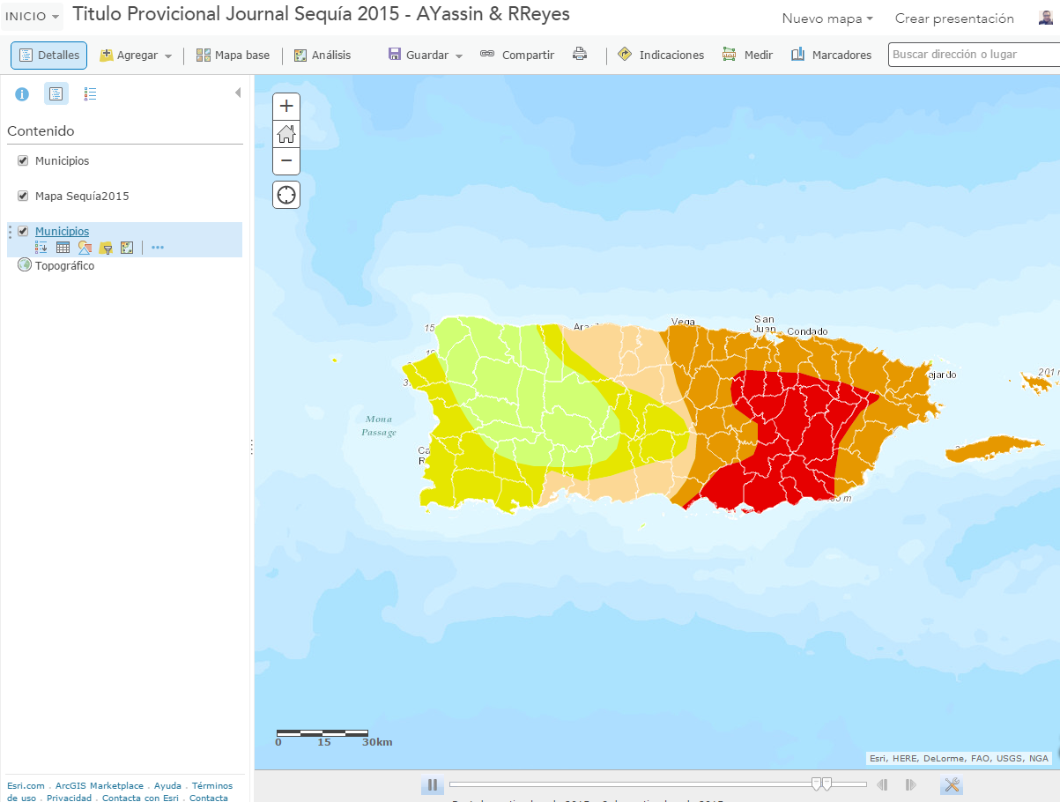Image resolution: width=1060 pixels, height=802 pixels.
Task: Open Indicaciones directions tool
Action: (661, 55)
